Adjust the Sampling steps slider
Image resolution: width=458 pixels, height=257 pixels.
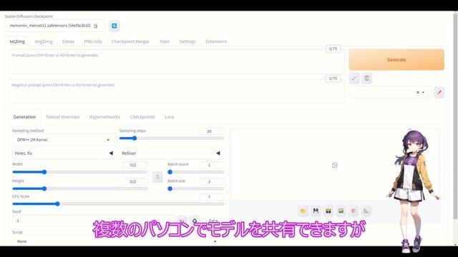[x=172, y=138]
